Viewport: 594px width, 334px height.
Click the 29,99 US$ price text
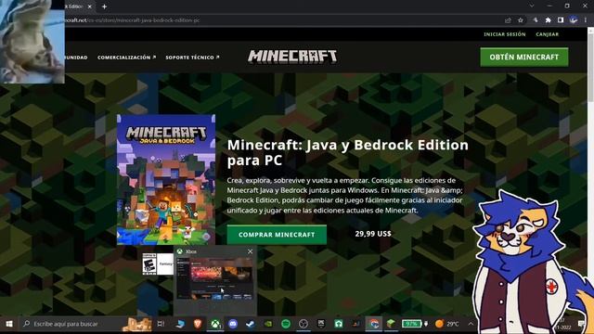[373, 234]
